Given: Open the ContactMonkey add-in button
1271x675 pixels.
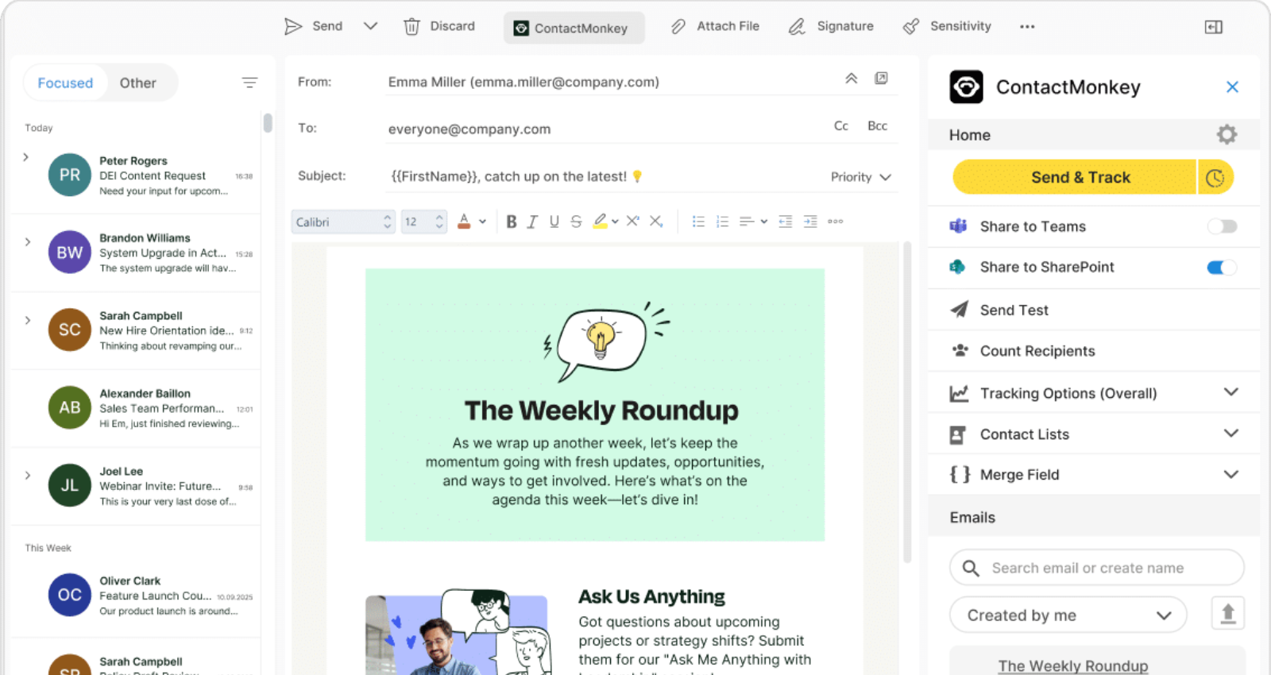Looking at the screenshot, I should tap(574, 28).
